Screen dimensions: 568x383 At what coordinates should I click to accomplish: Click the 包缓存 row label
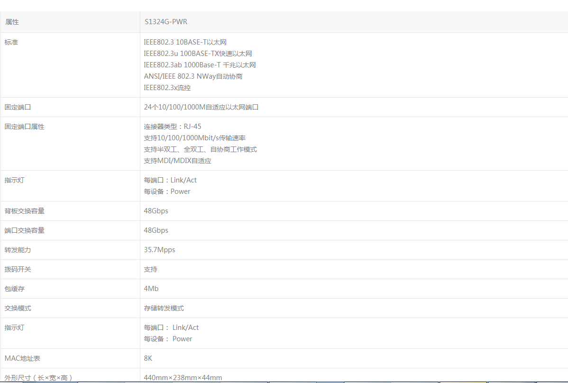15,289
